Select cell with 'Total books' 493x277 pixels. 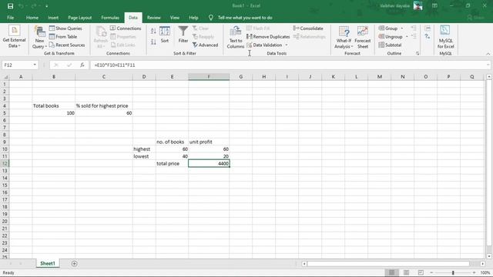pyautogui.click(x=53, y=106)
